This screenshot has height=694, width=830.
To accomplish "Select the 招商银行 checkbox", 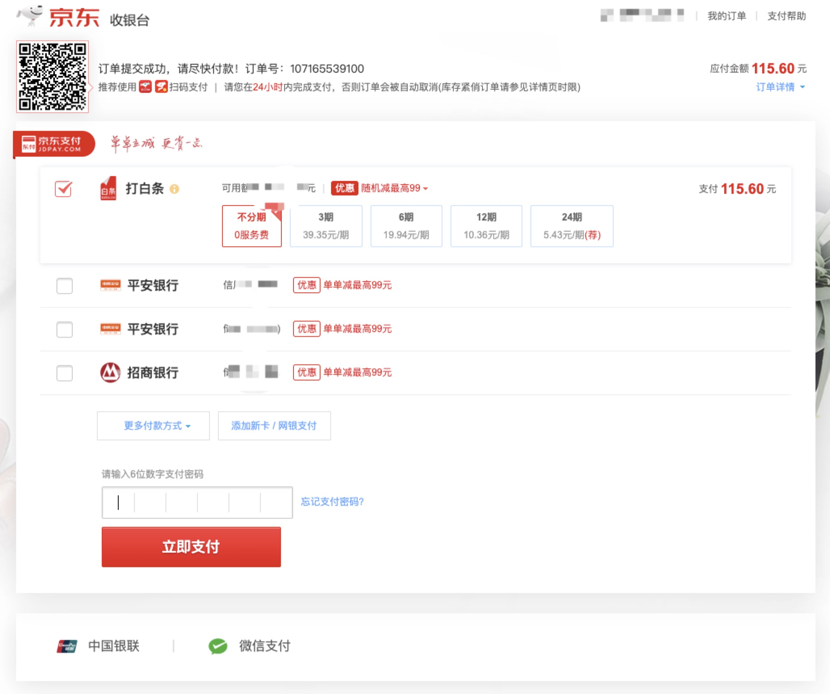I will click(x=65, y=373).
